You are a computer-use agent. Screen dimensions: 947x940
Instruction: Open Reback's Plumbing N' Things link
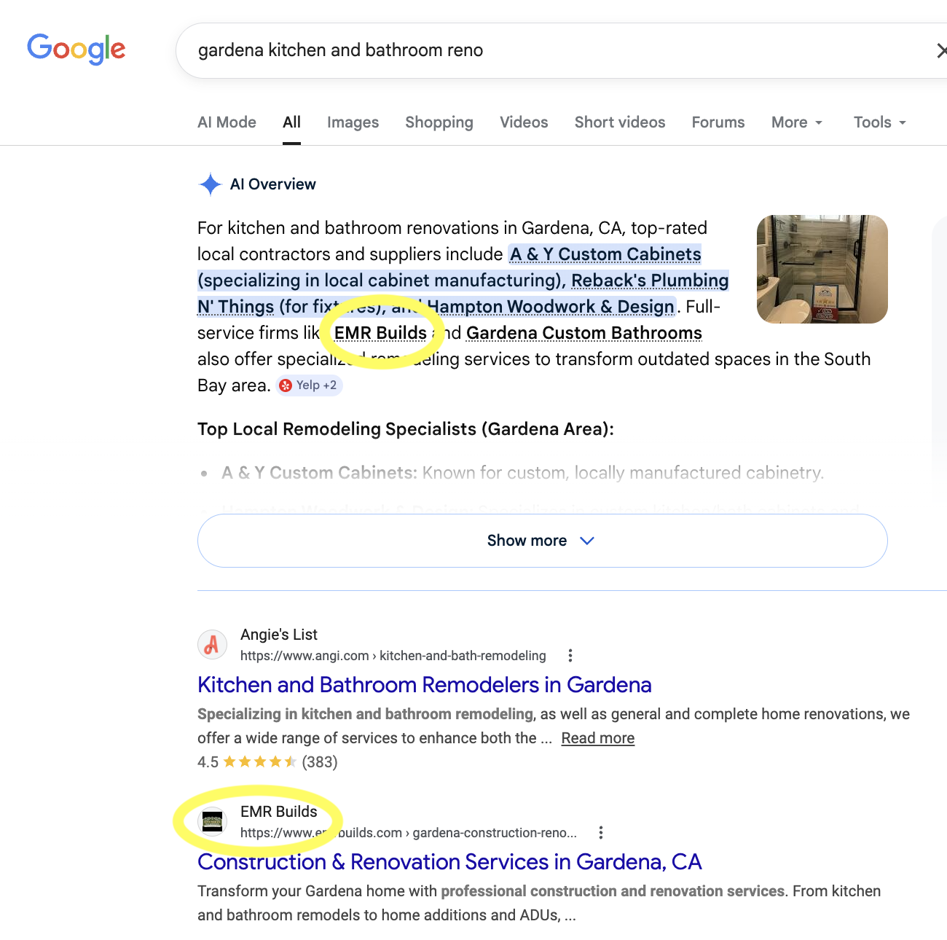(650, 281)
